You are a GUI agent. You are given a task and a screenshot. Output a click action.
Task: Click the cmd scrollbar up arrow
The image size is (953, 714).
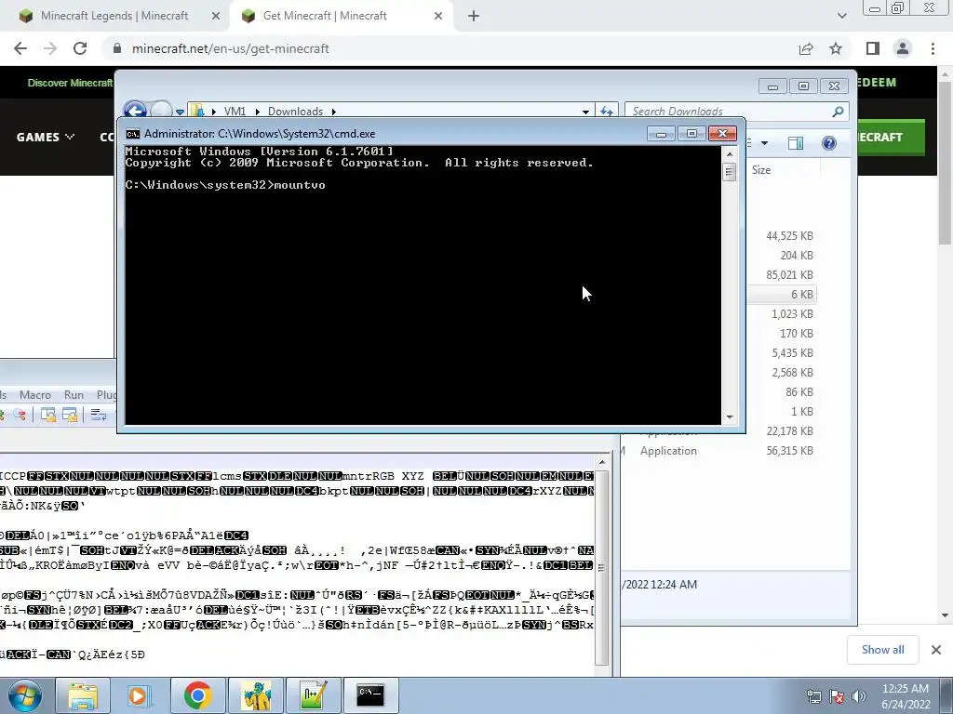[730, 153]
